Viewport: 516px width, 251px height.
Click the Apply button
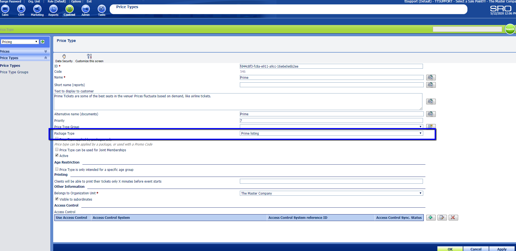pyautogui.click(x=502, y=249)
